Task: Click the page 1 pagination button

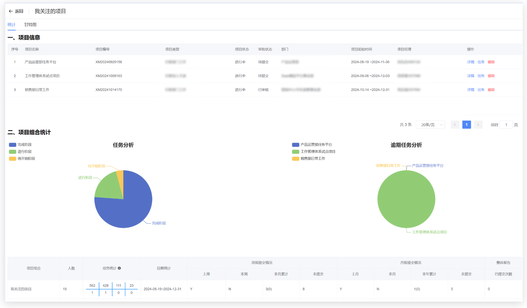Action: click(466, 125)
